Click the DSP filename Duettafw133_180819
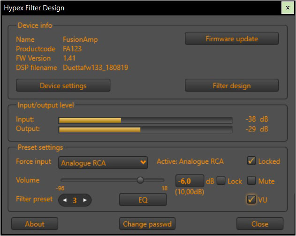 click(x=96, y=68)
